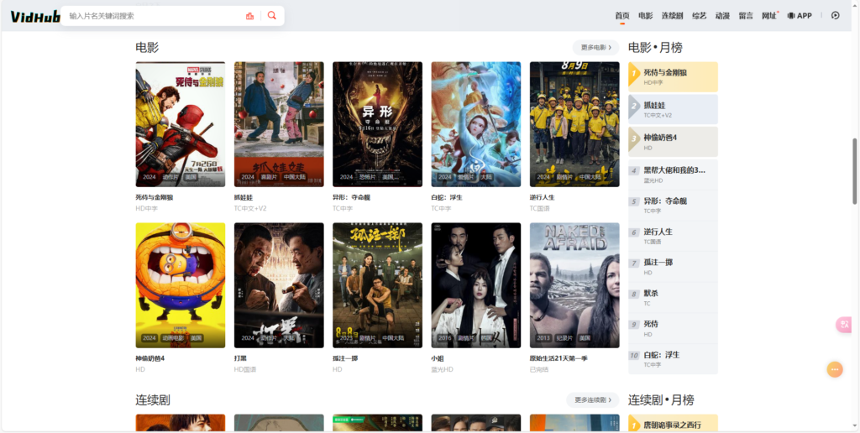Open the 小姐 movie poster
This screenshot has height=433, width=860.
click(x=476, y=285)
